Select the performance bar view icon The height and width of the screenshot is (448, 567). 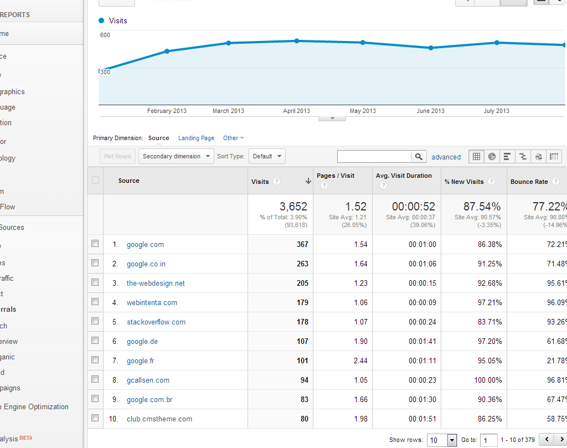click(x=507, y=157)
